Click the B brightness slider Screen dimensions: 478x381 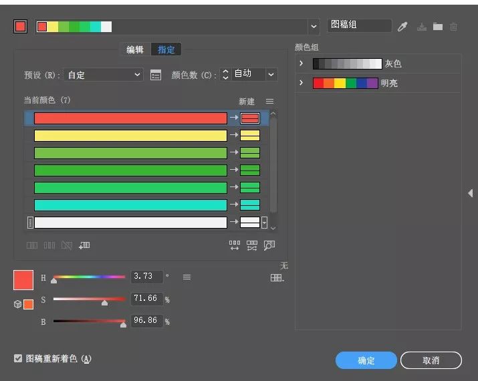pos(90,321)
